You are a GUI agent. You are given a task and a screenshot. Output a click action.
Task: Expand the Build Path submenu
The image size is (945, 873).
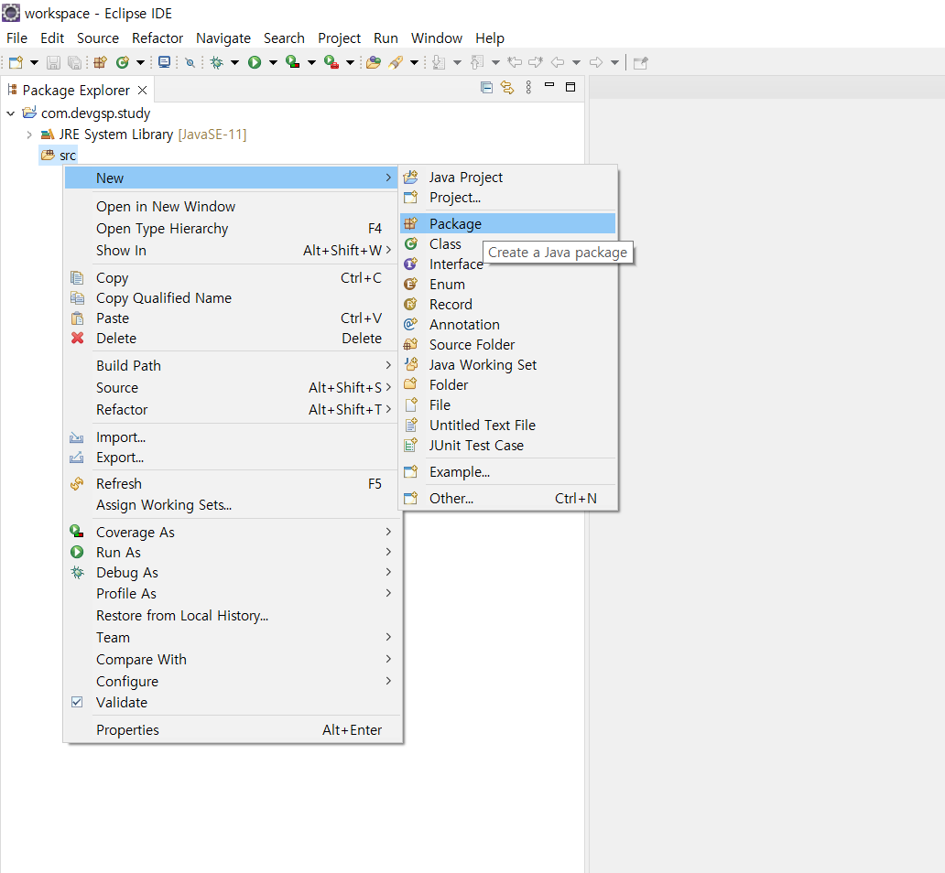click(x=232, y=366)
